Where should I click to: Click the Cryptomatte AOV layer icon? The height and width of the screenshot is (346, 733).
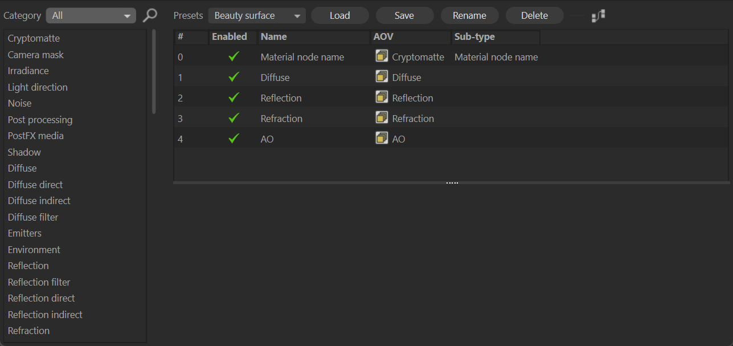[382, 56]
